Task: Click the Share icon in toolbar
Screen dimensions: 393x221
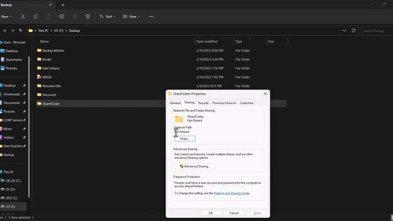Action: pyautogui.click(x=75, y=17)
